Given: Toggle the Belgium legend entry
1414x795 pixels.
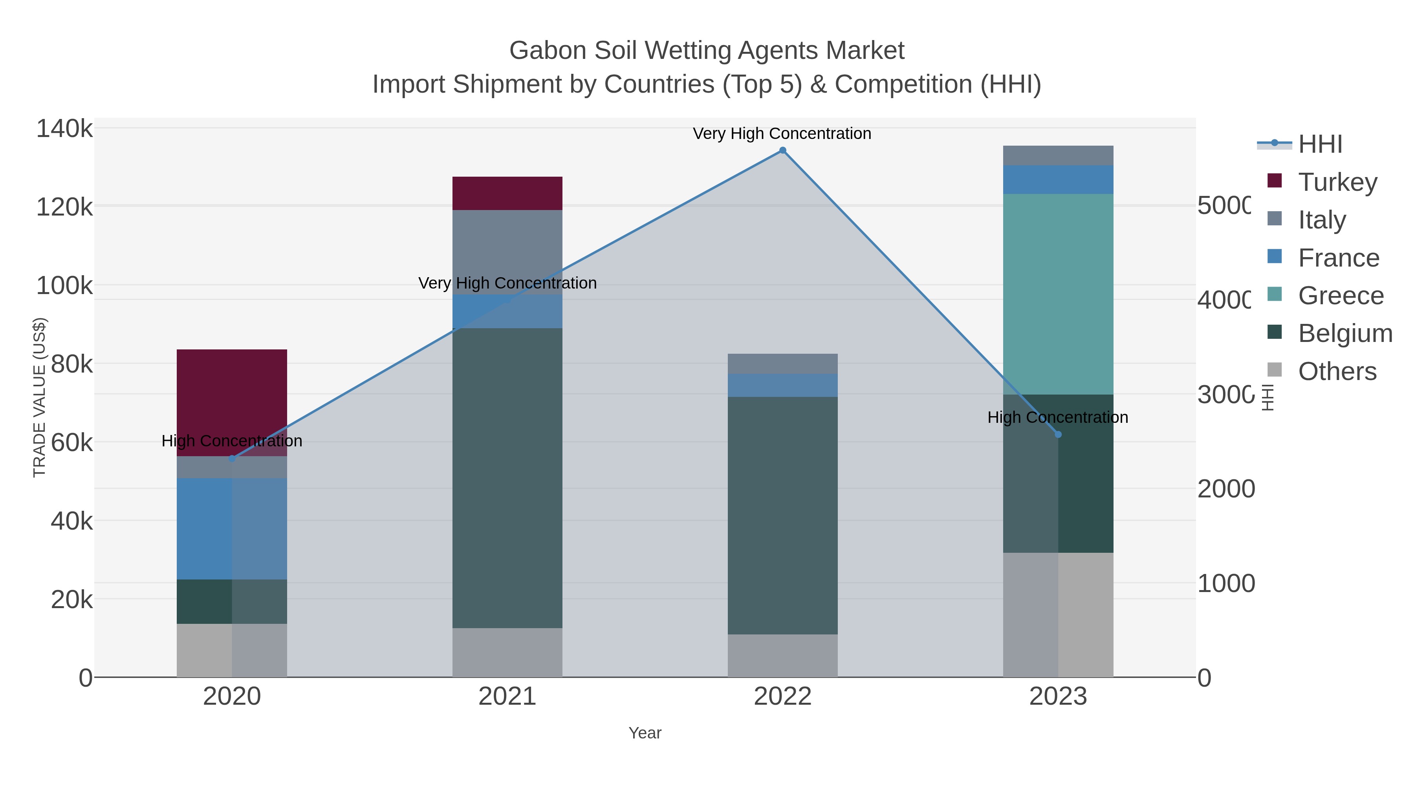Looking at the screenshot, I should point(1330,334).
